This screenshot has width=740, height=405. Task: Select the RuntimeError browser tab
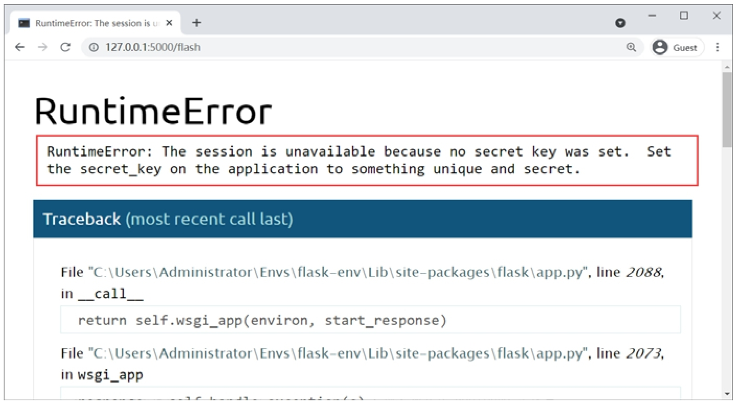(x=97, y=23)
